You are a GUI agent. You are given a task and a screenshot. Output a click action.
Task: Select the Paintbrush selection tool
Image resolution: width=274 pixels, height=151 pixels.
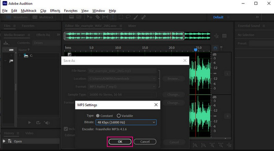click(136, 17)
